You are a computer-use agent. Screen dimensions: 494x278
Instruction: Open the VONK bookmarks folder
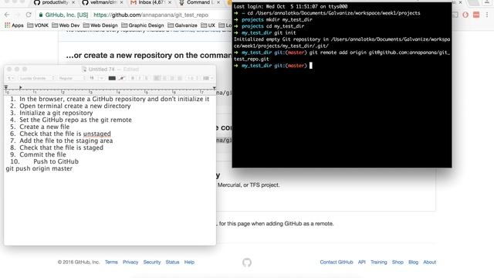click(38, 25)
